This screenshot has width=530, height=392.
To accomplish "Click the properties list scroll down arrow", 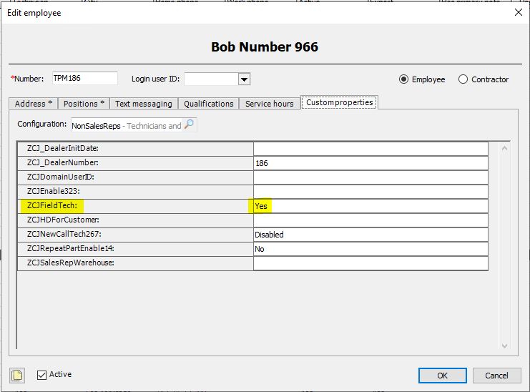I will point(504,346).
